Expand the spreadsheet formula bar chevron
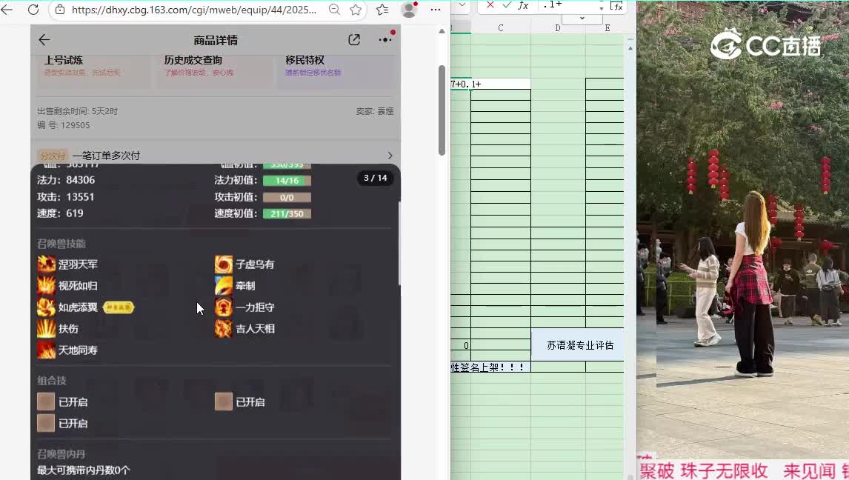The width and height of the screenshot is (849, 480). click(x=582, y=19)
